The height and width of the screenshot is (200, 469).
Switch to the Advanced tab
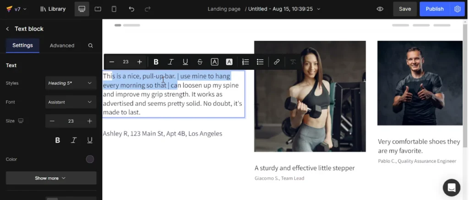click(62, 46)
